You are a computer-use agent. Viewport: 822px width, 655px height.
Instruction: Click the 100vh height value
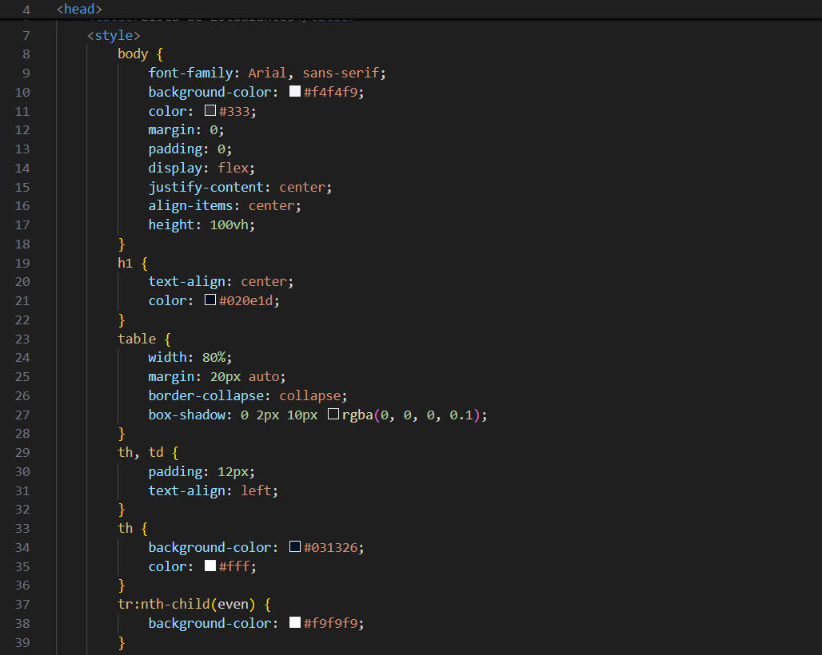pyautogui.click(x=233, y=224)
